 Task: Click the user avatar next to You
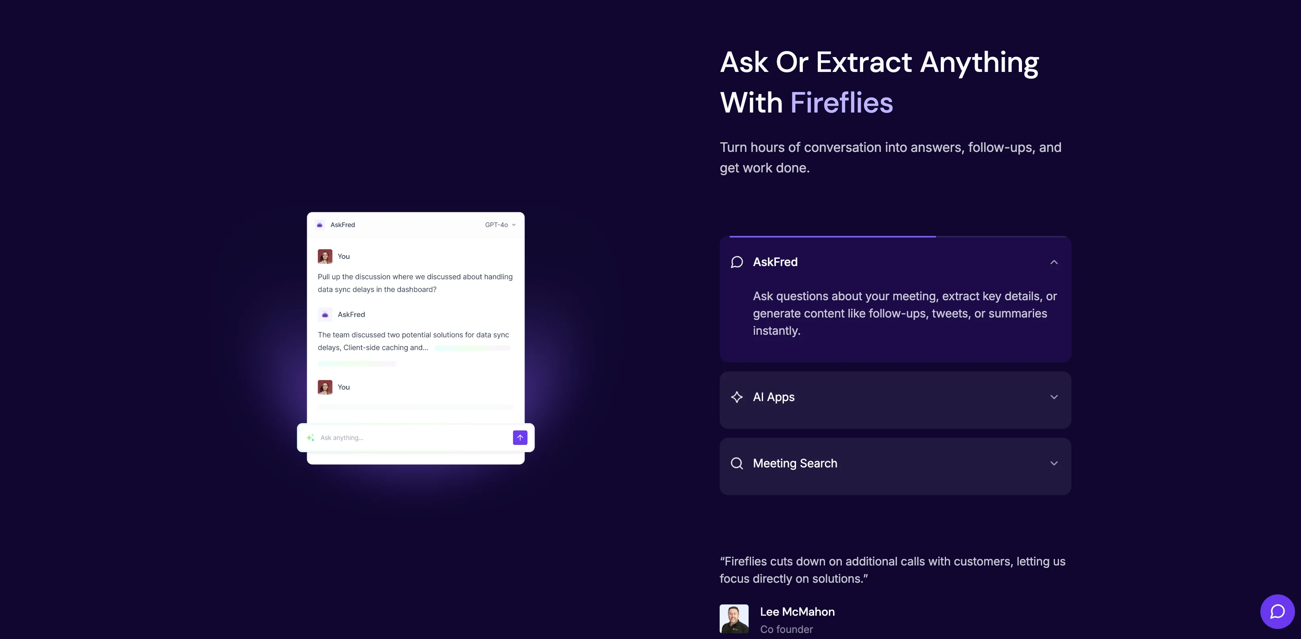click(x=325, y=256)
